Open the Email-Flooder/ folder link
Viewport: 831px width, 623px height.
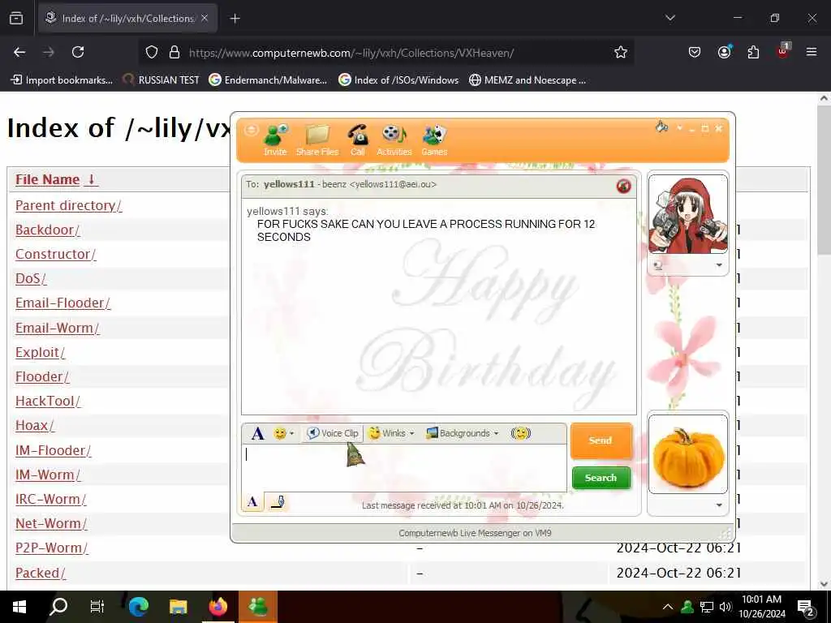point(63,303)
